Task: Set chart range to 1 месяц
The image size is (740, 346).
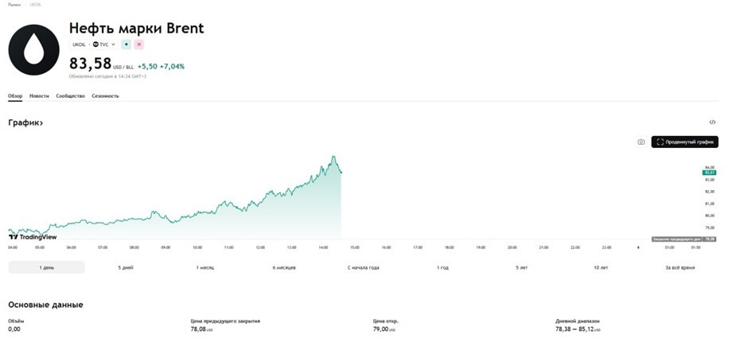Action: coord(205,267)
